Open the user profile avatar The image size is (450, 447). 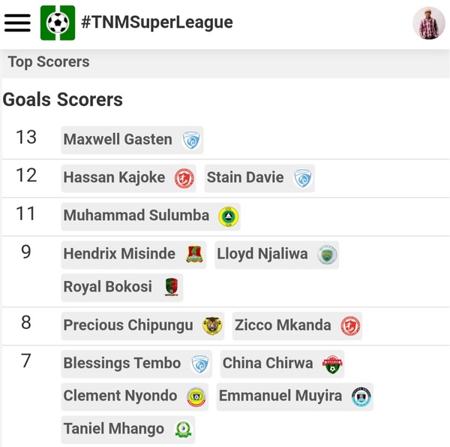(x=429, y=23)
